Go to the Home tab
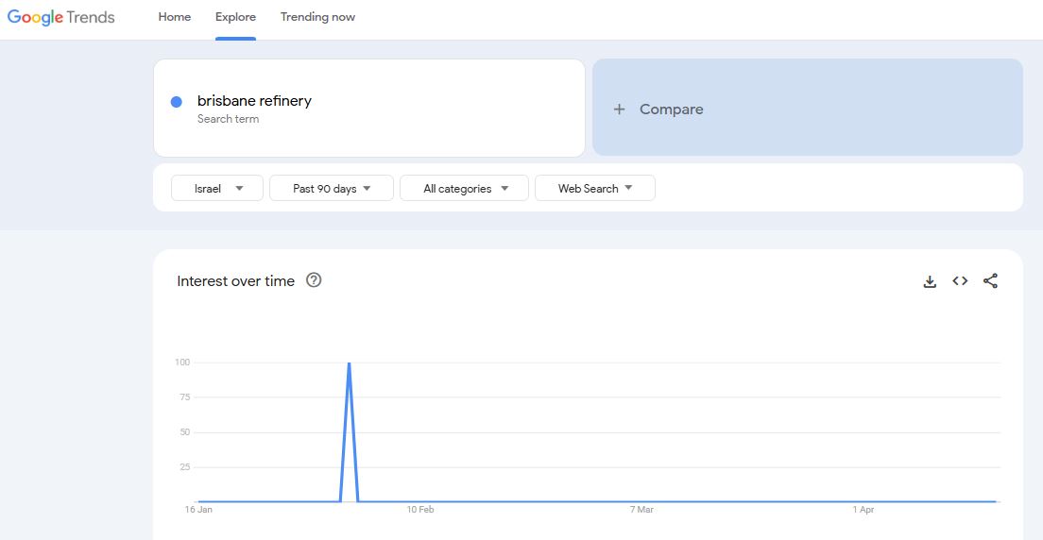1043x540 pixels. [174, 17]
